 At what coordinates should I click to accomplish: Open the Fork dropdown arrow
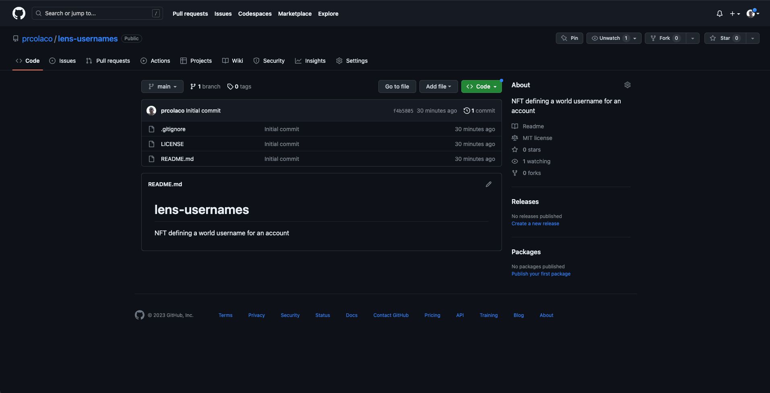[693, 38]
